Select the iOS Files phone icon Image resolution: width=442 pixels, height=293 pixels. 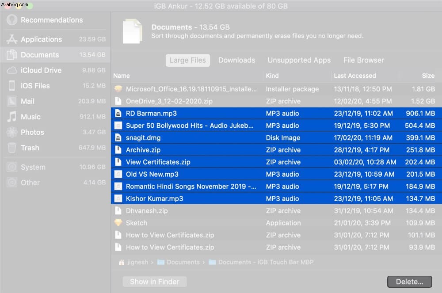(12, 86)
